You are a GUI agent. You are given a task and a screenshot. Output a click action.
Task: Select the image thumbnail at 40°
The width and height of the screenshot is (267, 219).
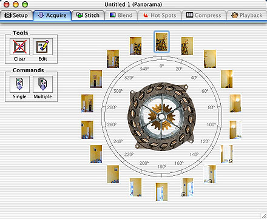[210, 59]
